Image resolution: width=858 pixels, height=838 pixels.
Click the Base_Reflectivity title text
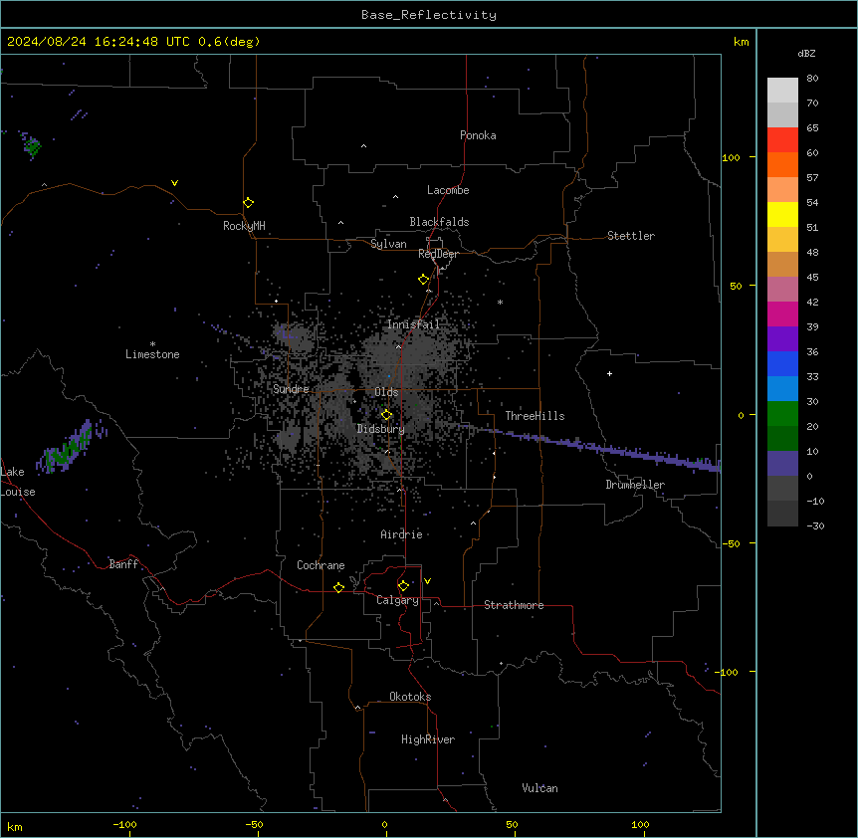429,15
